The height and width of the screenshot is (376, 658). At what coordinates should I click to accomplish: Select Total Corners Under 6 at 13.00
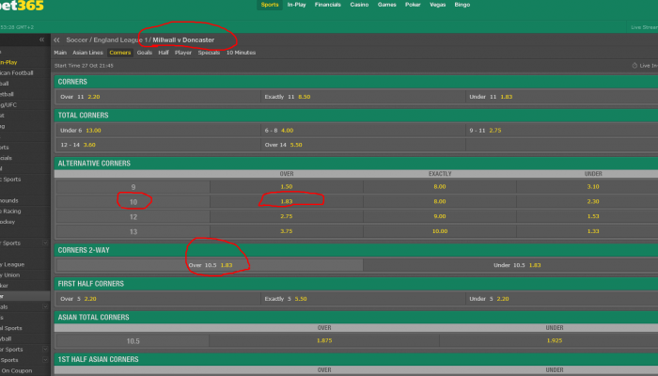[158, 130]
